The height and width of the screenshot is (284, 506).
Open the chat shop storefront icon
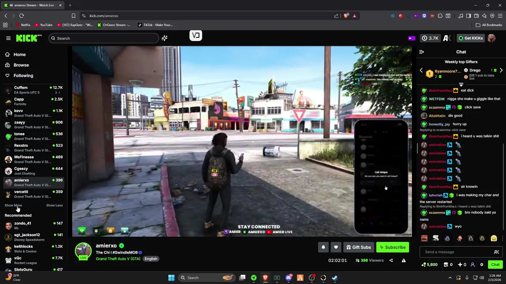446,265
